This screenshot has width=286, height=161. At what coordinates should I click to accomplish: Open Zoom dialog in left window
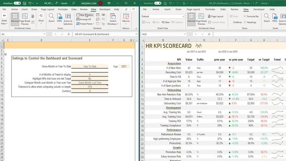(x=51, y=18)
